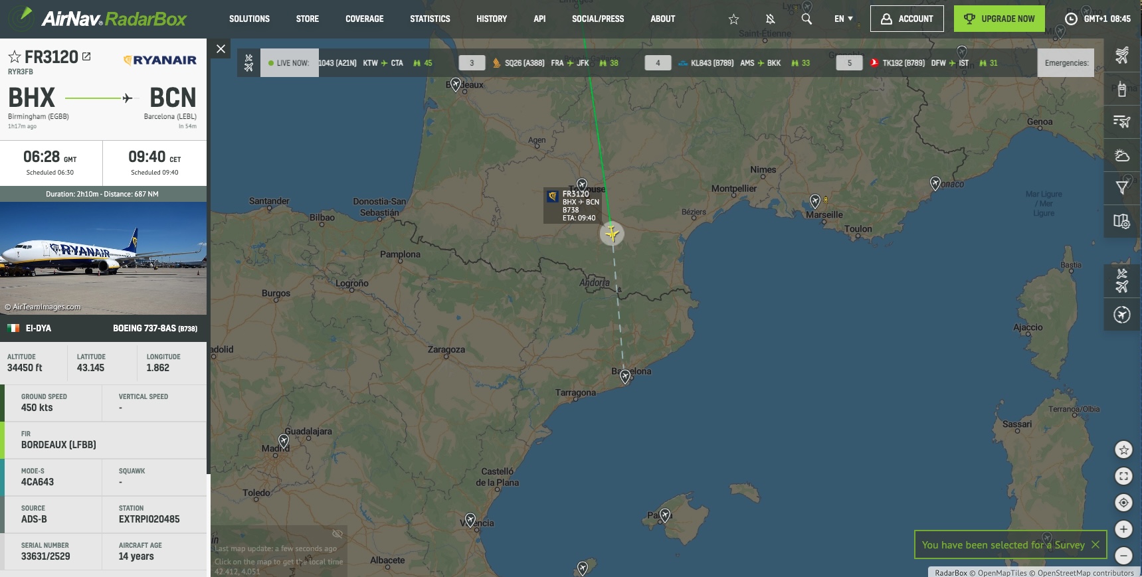Click the OpenStreetMap contributors attribution link
Viewport: 1142px width, 577px height.
tap(1086, 573)
